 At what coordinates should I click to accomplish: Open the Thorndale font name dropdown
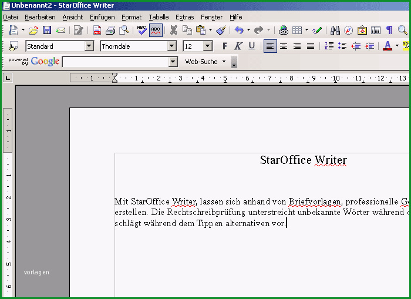point(172,46)
